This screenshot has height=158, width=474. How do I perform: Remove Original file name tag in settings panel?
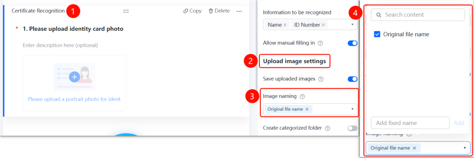point(307,109)
